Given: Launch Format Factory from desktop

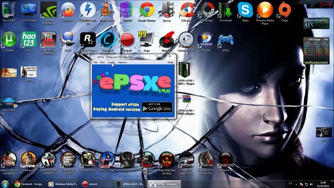Looking at the screenshot, I should coord(186,42).
